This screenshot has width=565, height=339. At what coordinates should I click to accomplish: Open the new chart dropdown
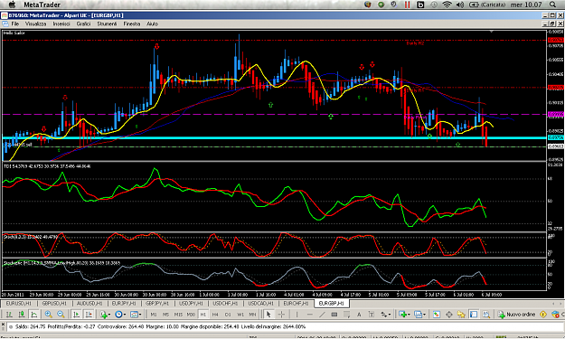tap(404, 315)
